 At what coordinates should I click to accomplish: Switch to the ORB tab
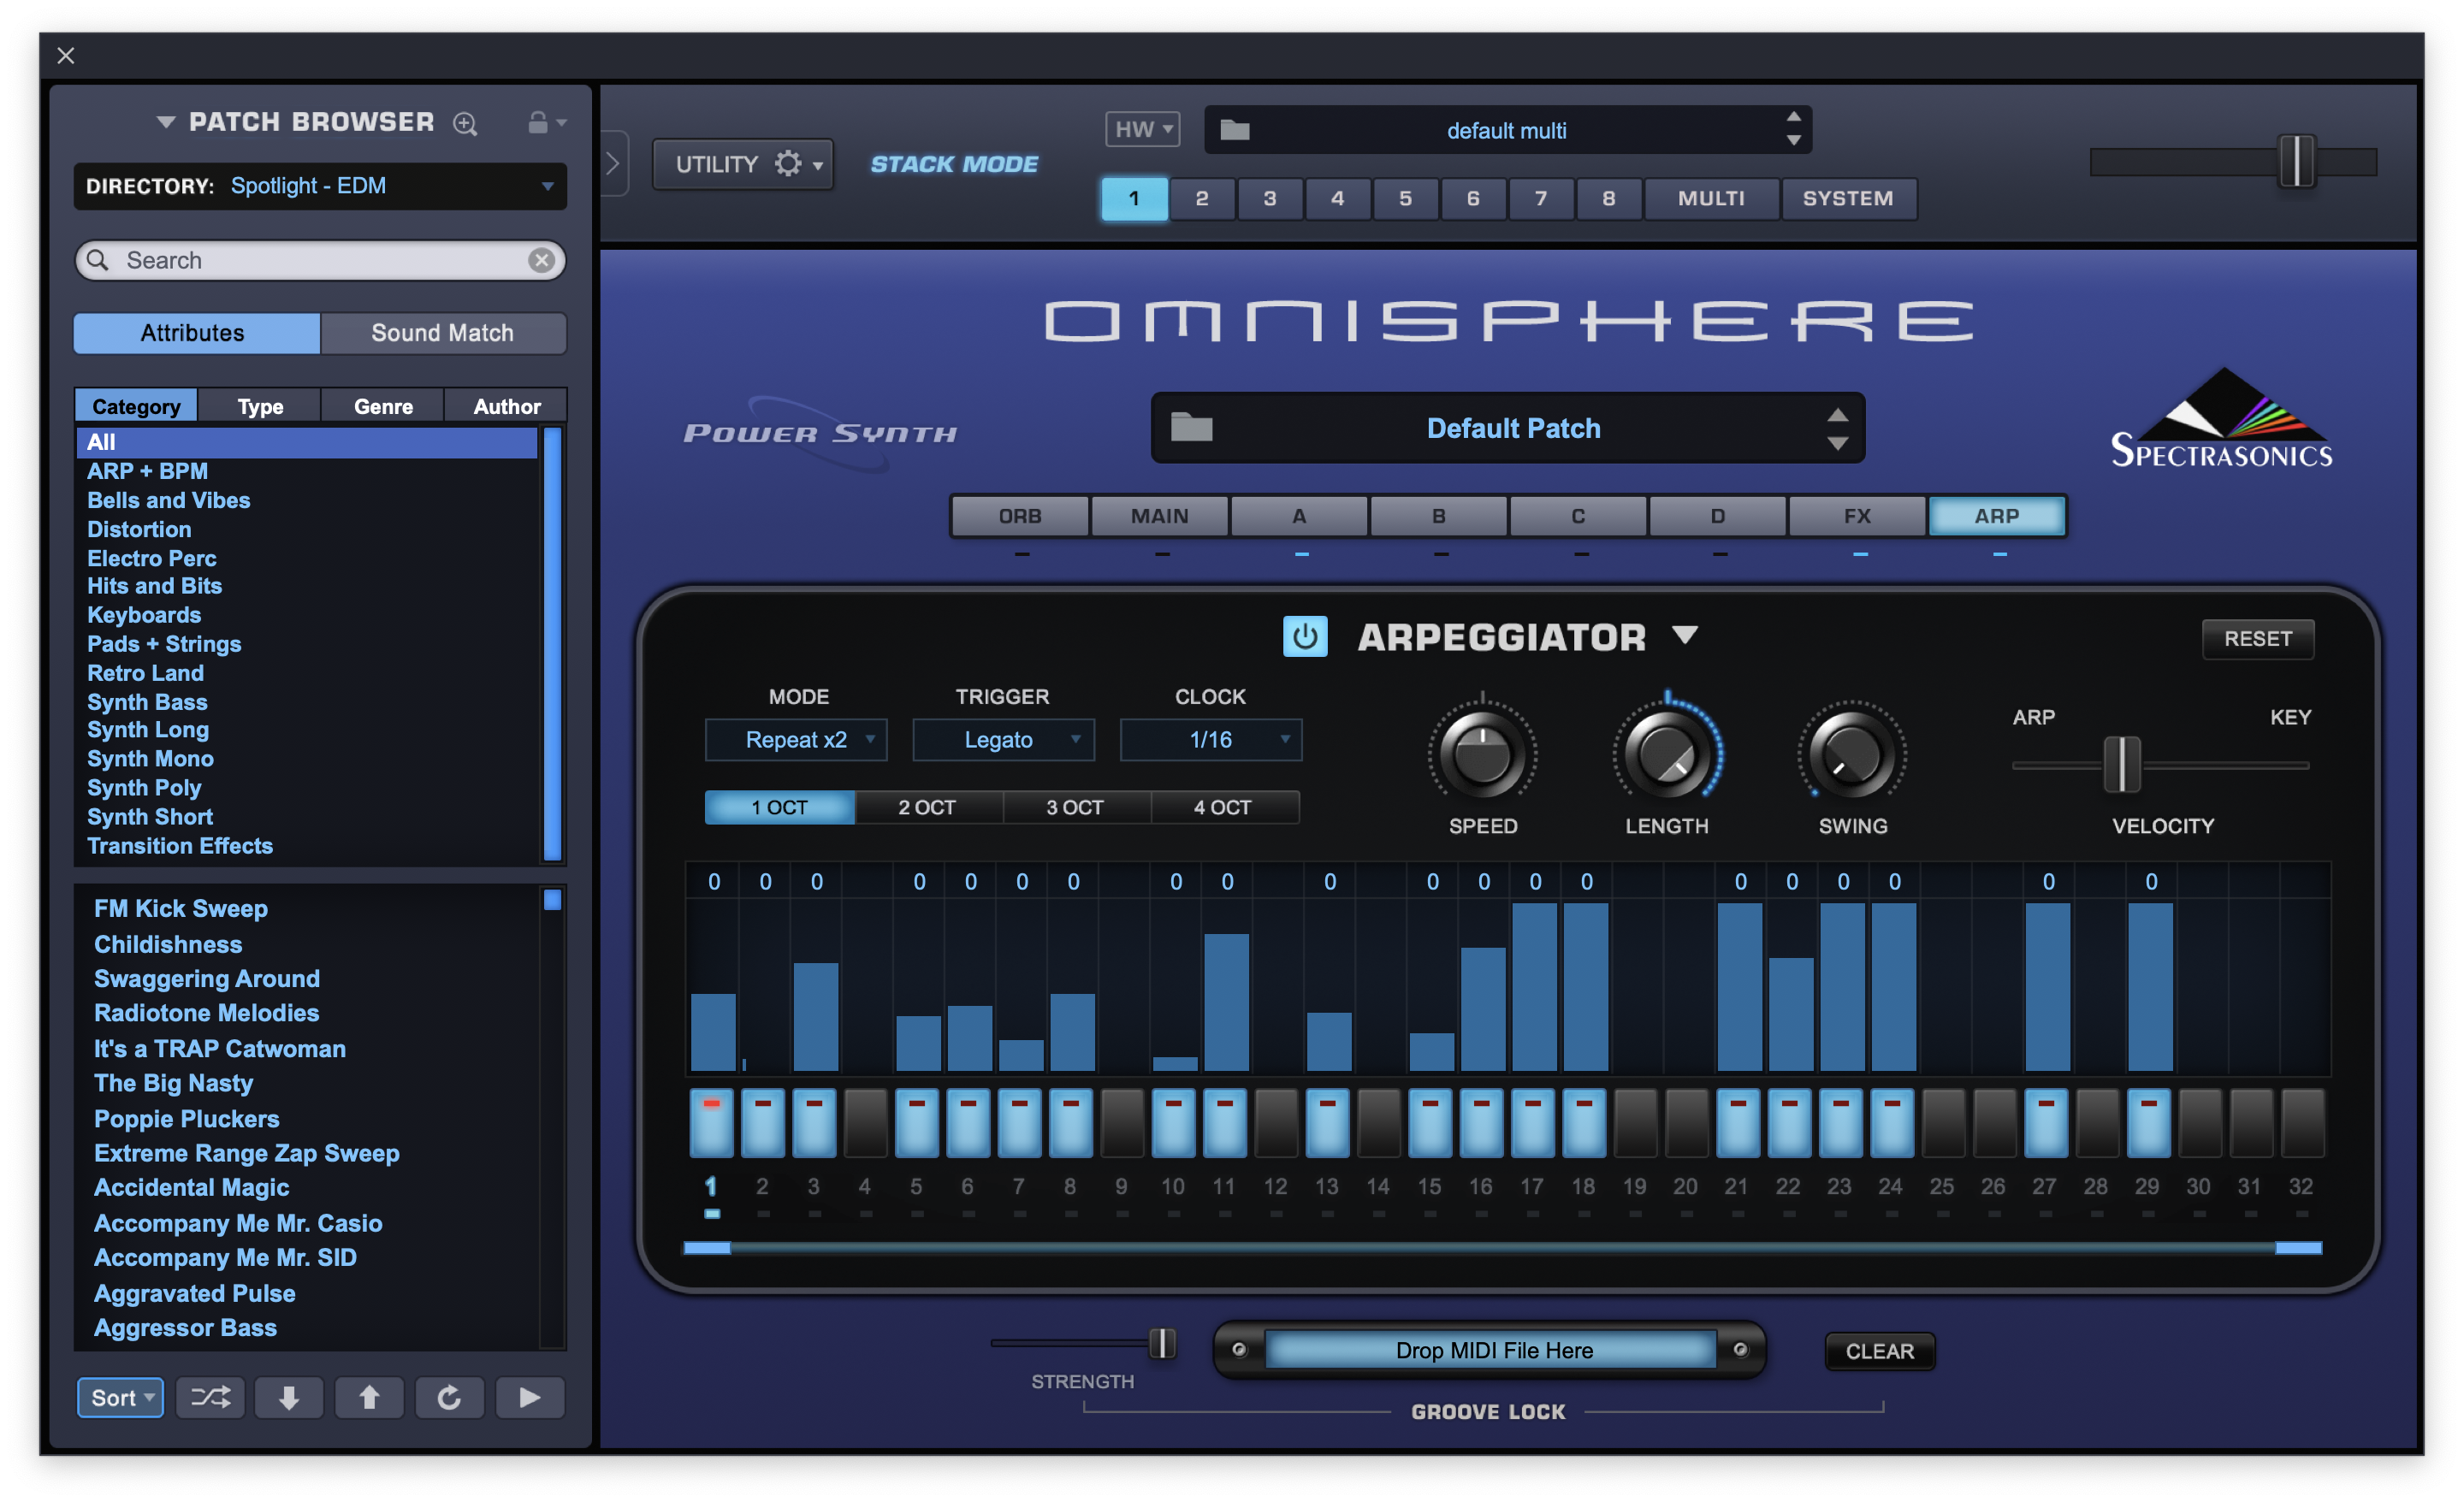1020,516
